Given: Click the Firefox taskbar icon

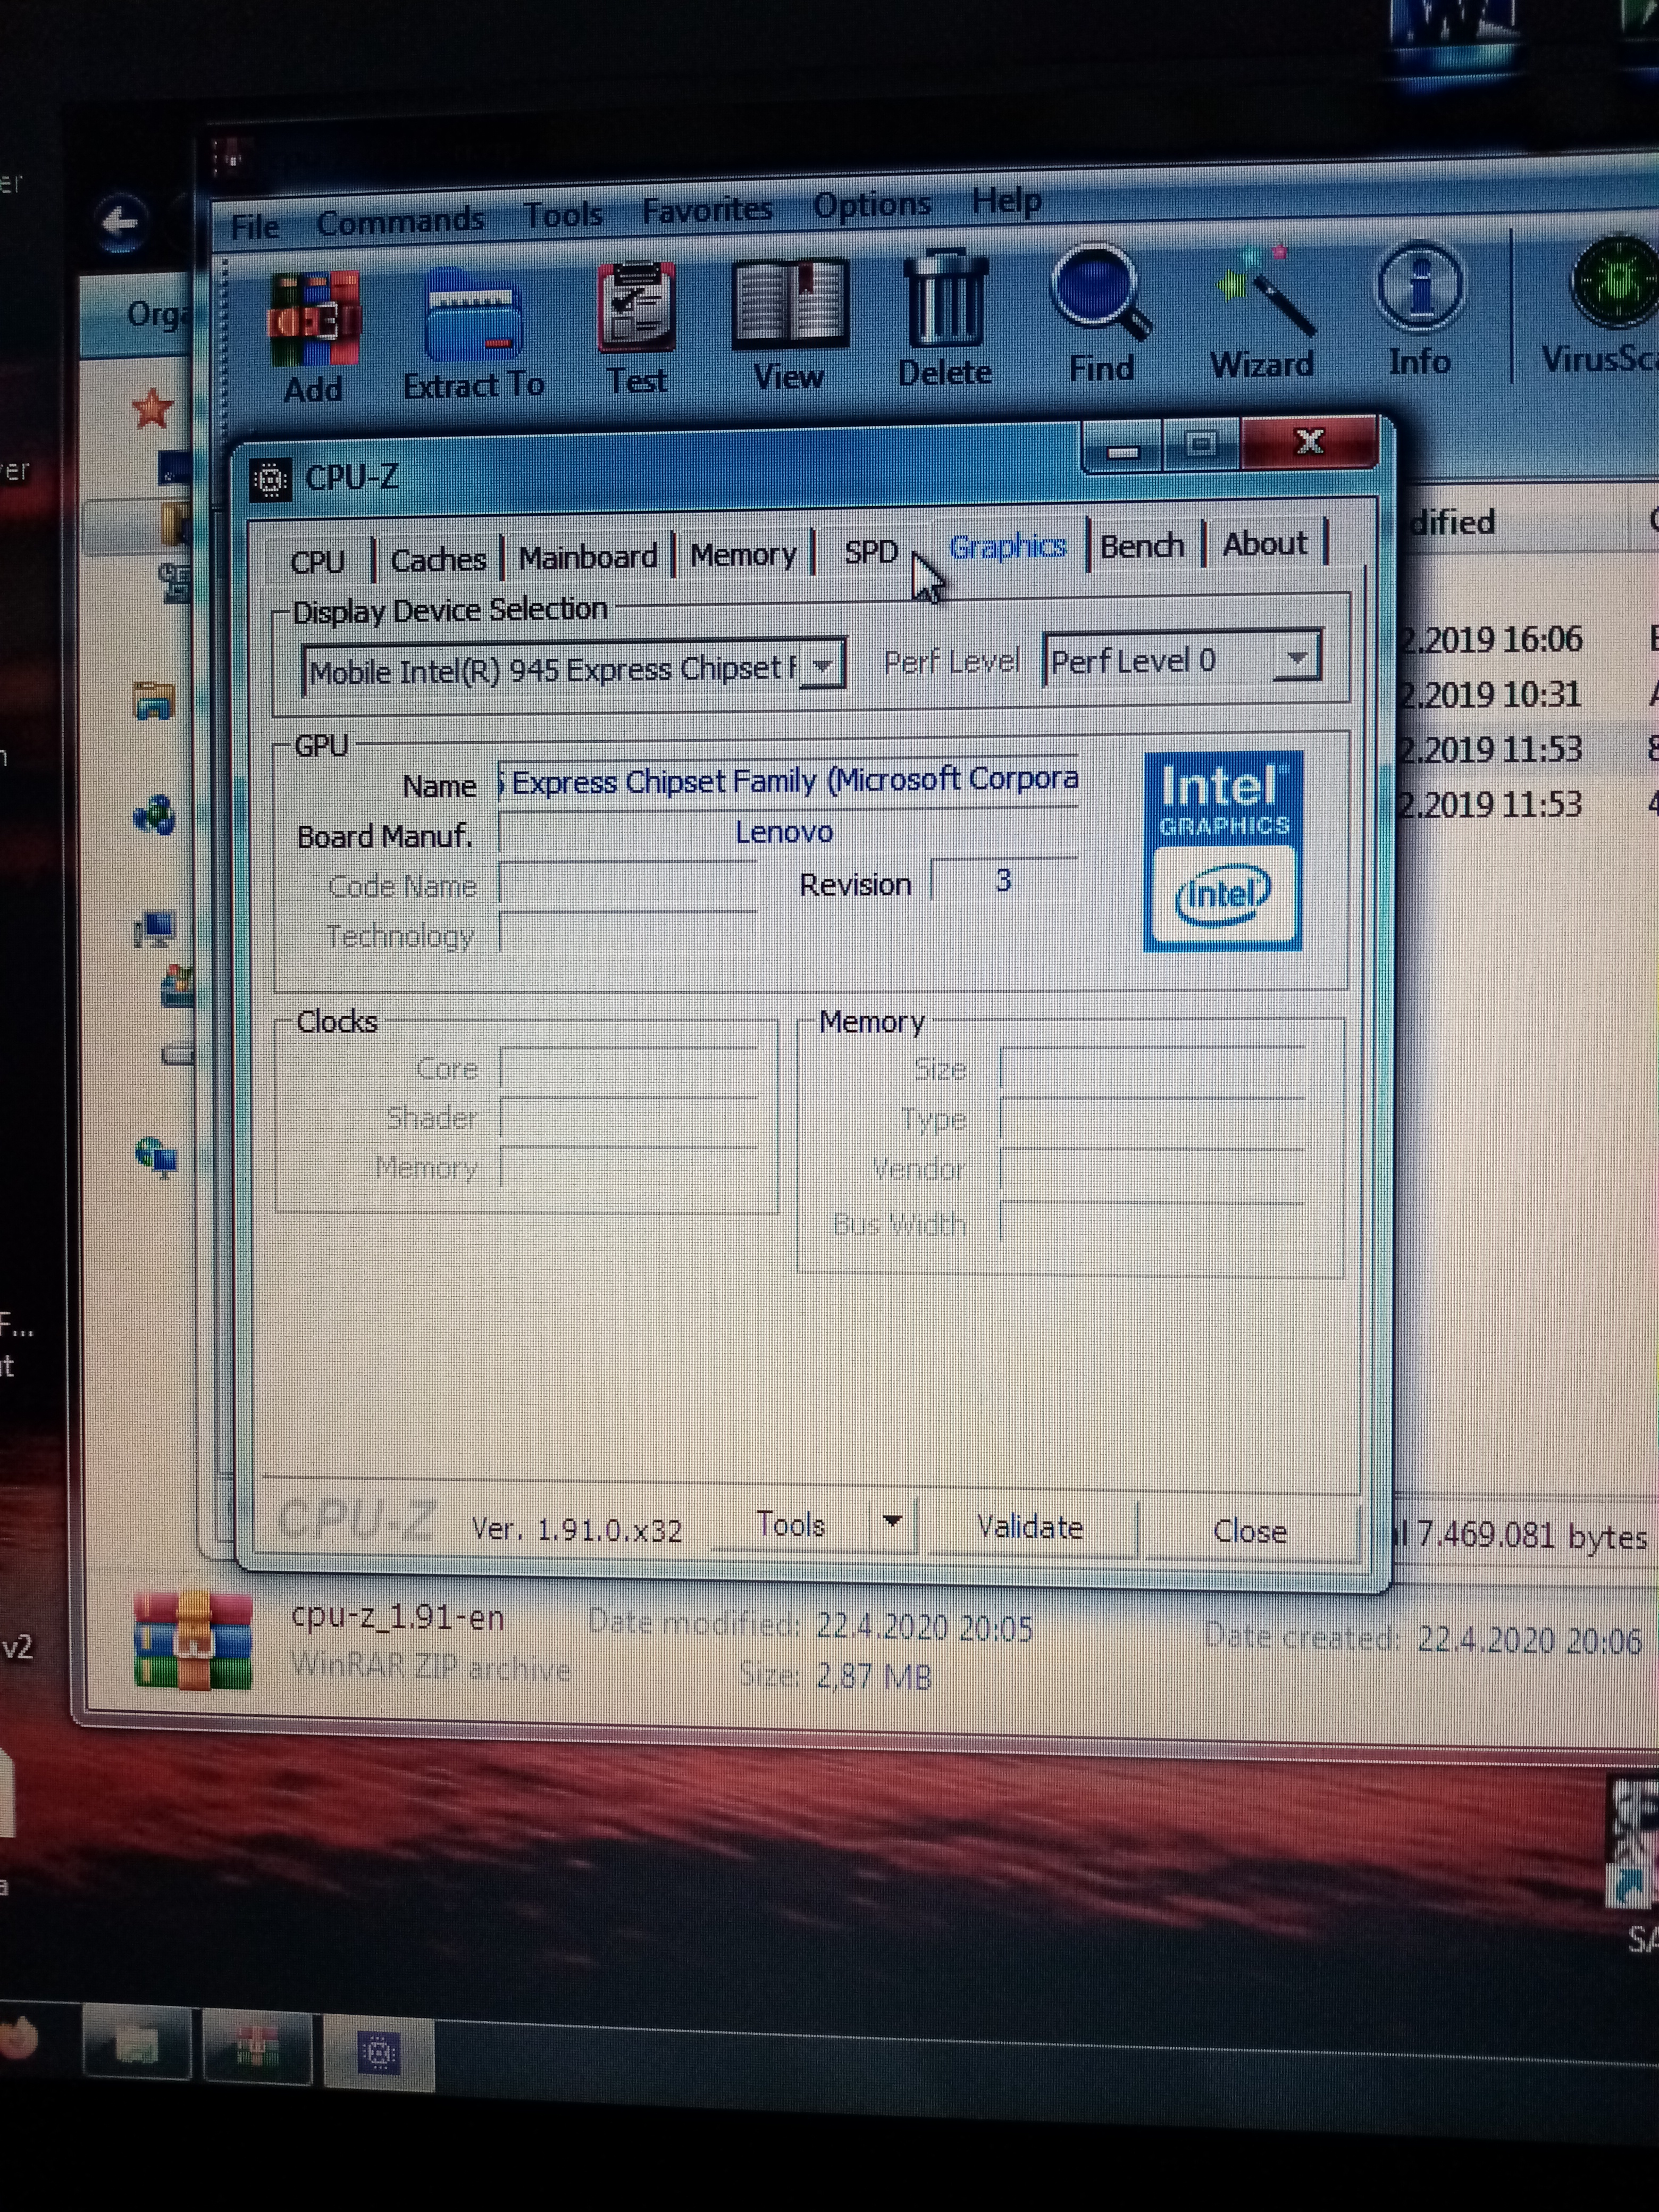Looking at the screenshot, I should 18,2037.
